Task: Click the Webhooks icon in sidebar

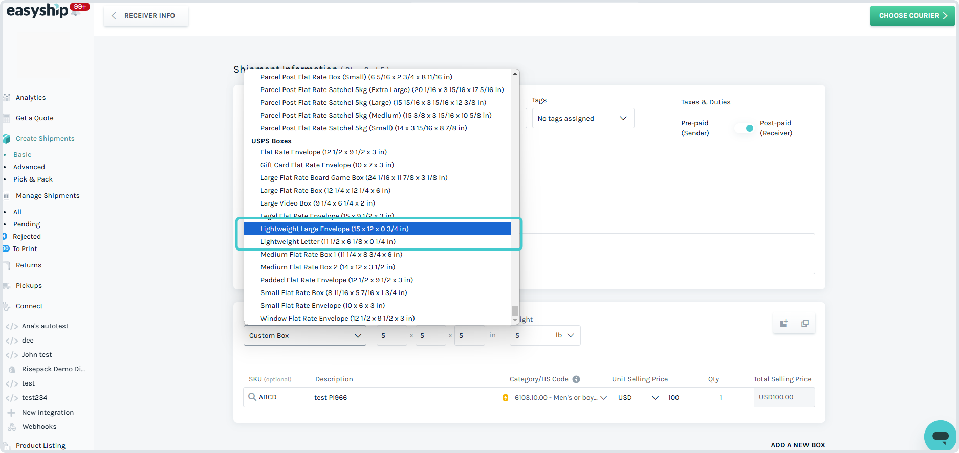Action: (12, 427)
